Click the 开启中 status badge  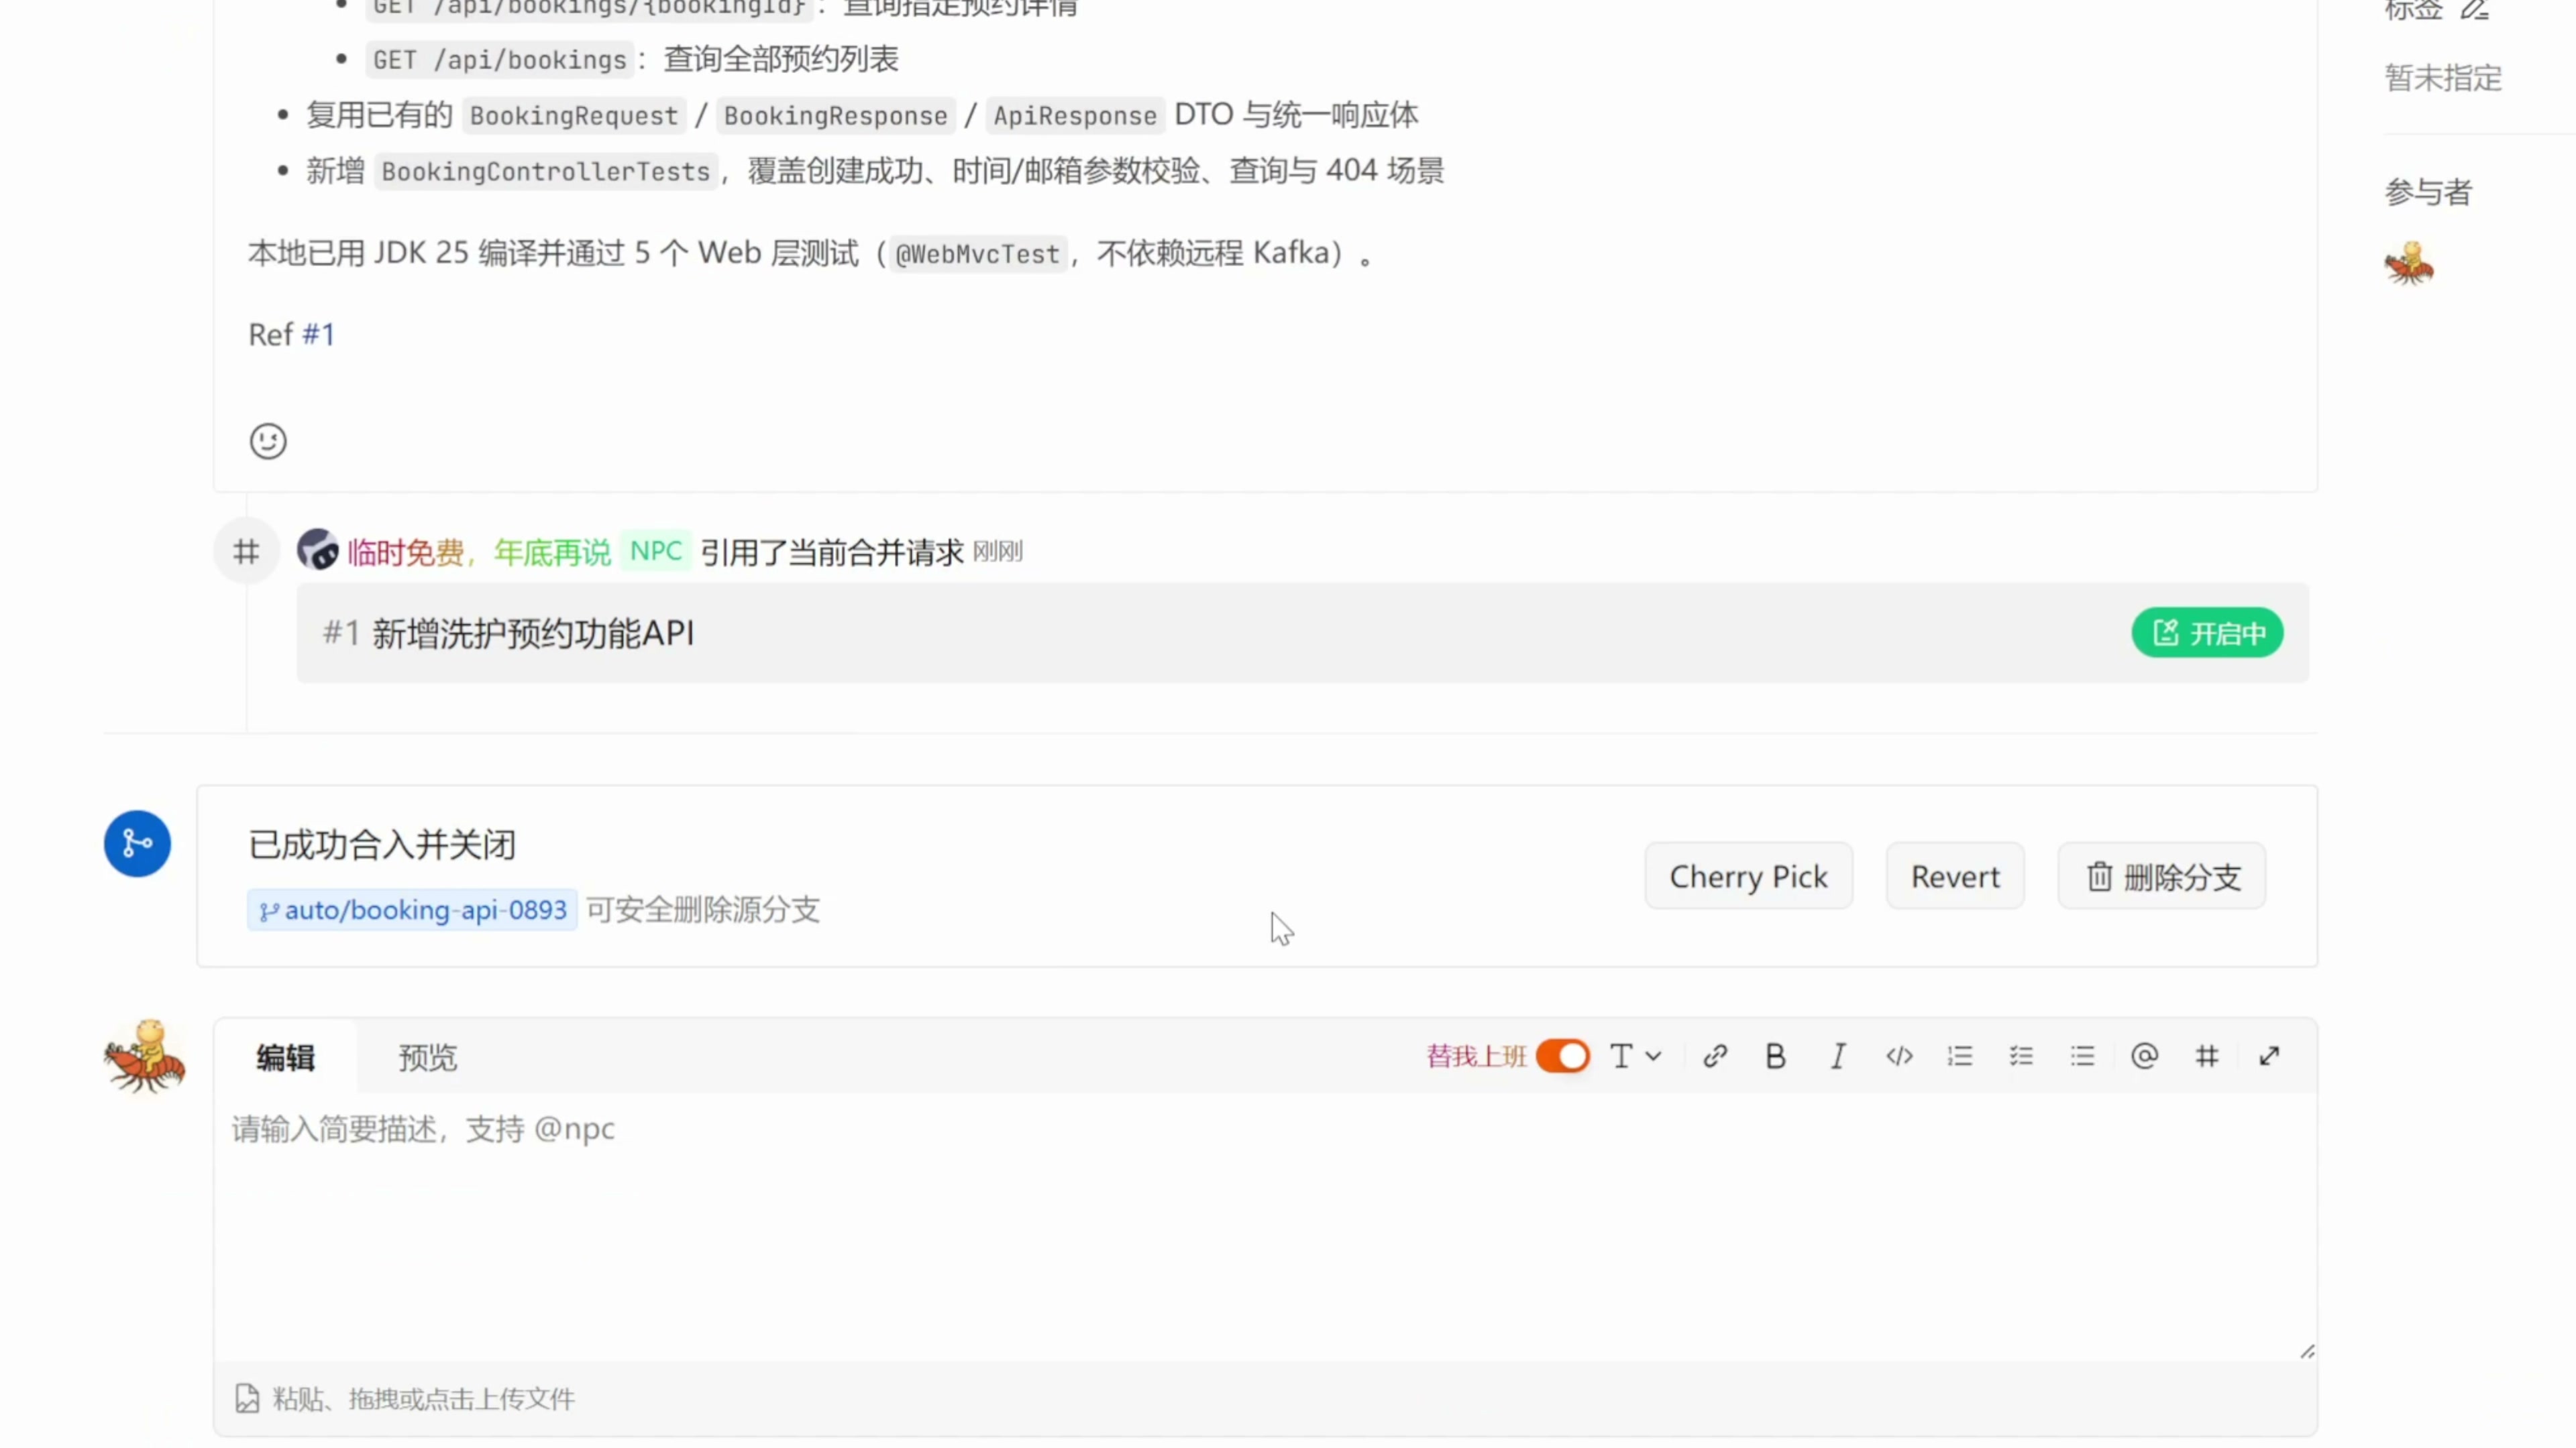[2207, 633]
